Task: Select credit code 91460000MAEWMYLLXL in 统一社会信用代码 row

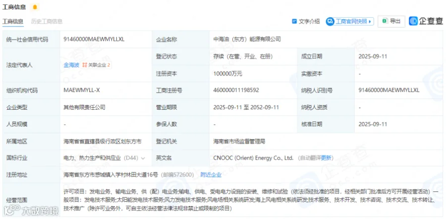Action: point(94,40)
